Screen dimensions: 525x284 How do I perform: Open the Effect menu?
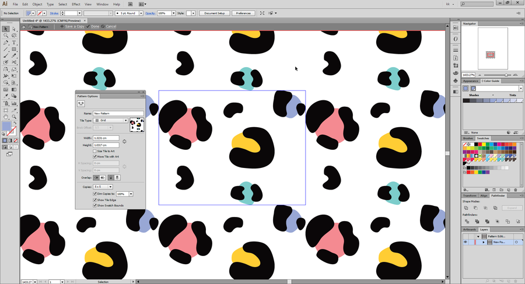click(x=76, y=4)
